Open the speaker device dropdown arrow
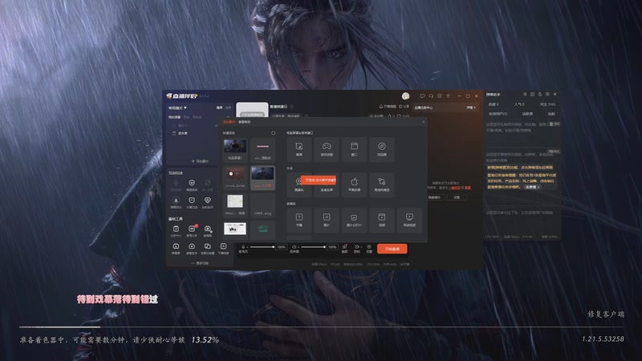The width and height of the screenshot is (642, 361). coord(299,247)
